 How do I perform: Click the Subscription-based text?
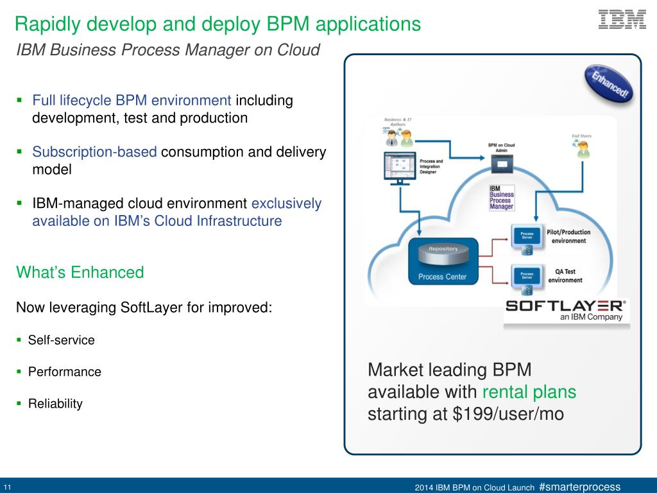click(x=95, y=151)
